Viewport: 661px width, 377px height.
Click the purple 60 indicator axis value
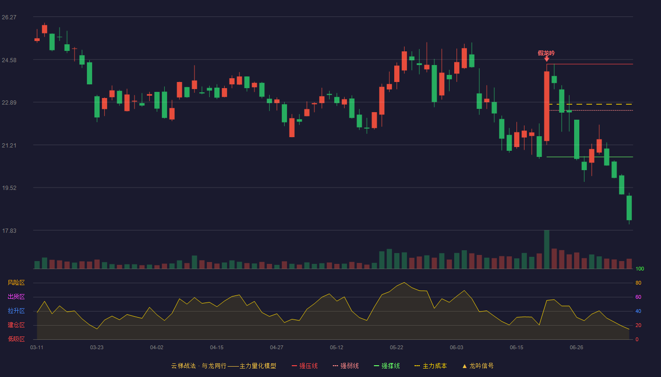[638, 297]
